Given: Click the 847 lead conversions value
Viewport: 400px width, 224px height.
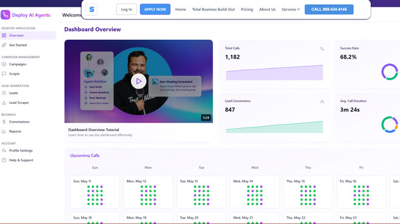Looking at the screenshot, I should 230,109.
